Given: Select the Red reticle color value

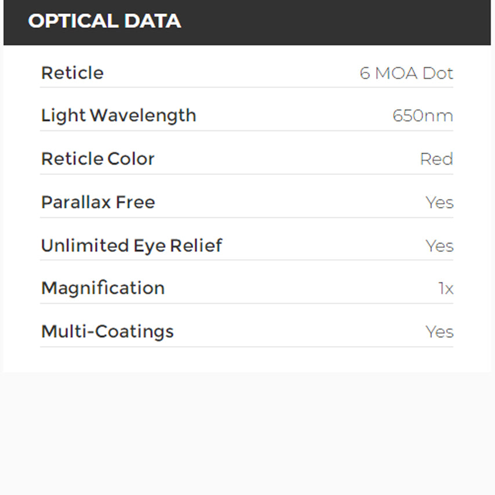Looking at the screenshot, I should [436, 159].
